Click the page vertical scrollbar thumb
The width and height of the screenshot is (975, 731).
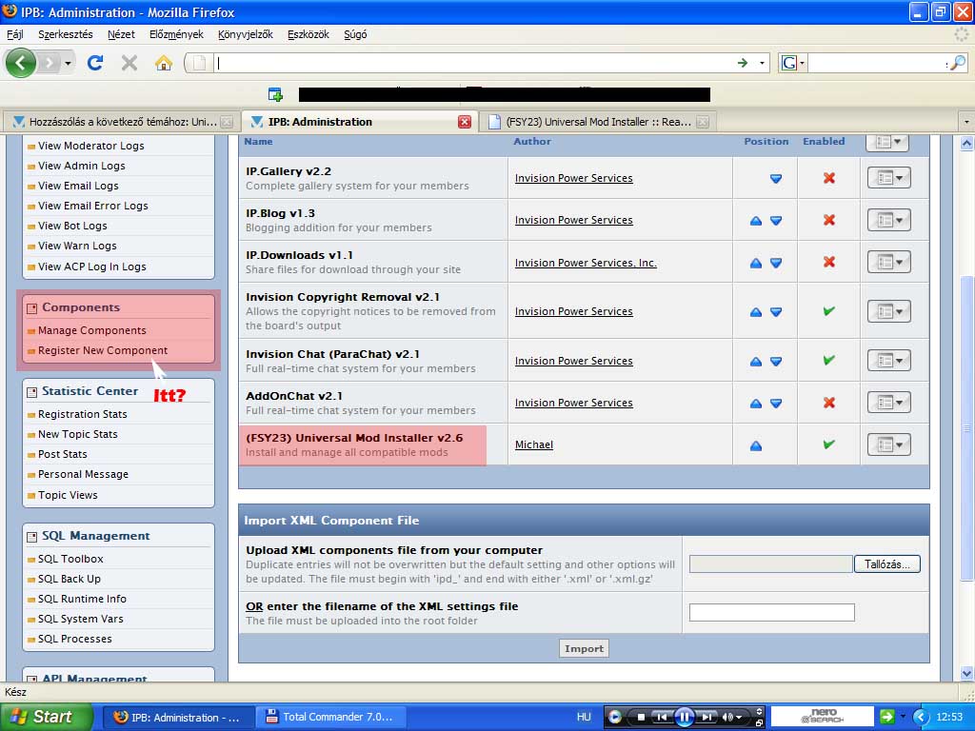click(967, 427)
